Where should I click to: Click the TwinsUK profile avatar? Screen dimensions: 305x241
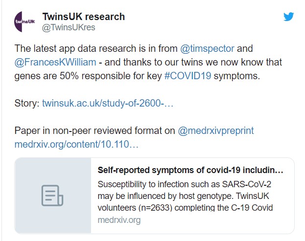click(x=24, y=22)
